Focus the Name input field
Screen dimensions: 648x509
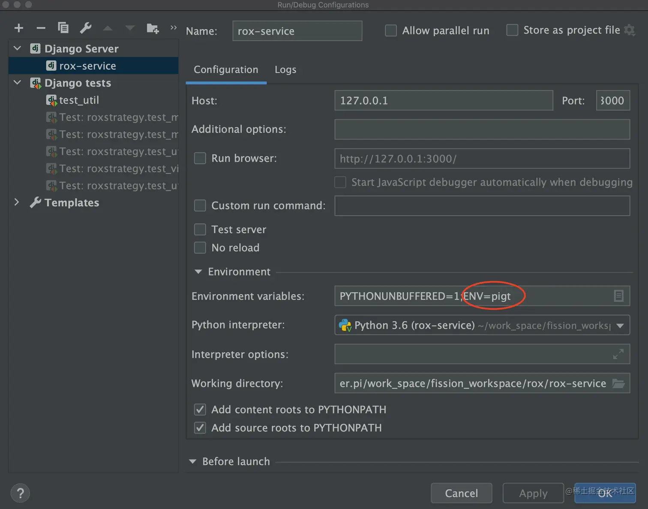[x=297, y=31]
